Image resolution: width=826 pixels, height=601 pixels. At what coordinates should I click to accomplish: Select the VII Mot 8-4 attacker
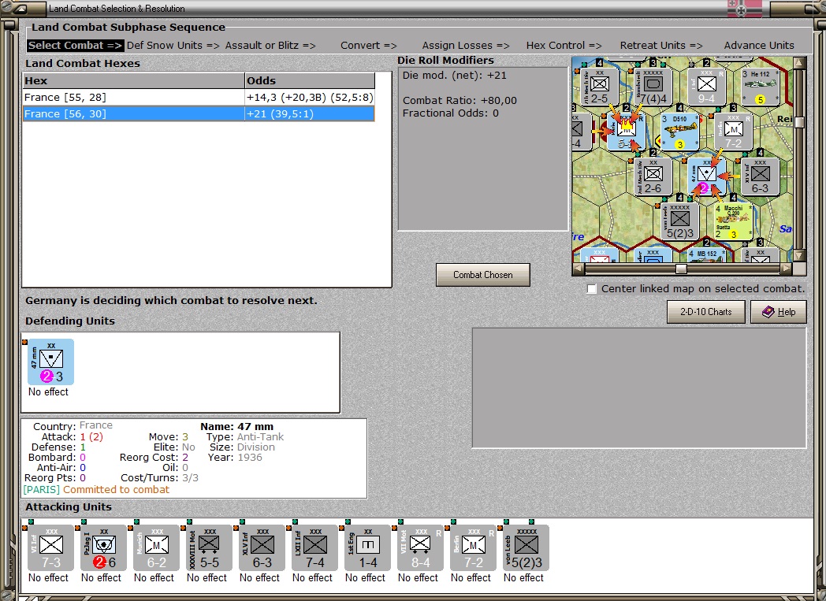coord(420,548)
